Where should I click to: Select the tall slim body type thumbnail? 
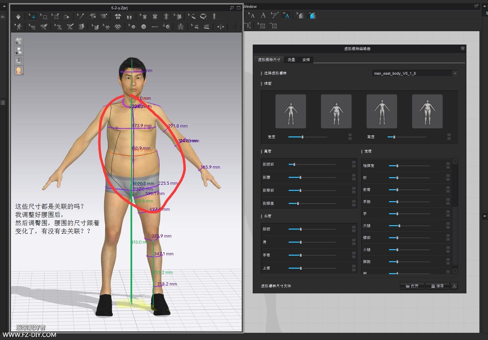pyautogui.click(x=382, y=111)
